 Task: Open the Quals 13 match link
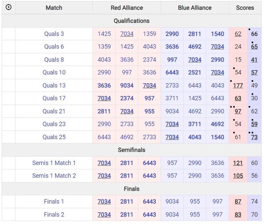[x=54, y=85]
